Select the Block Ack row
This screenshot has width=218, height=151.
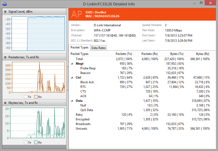tap(142, 82)
